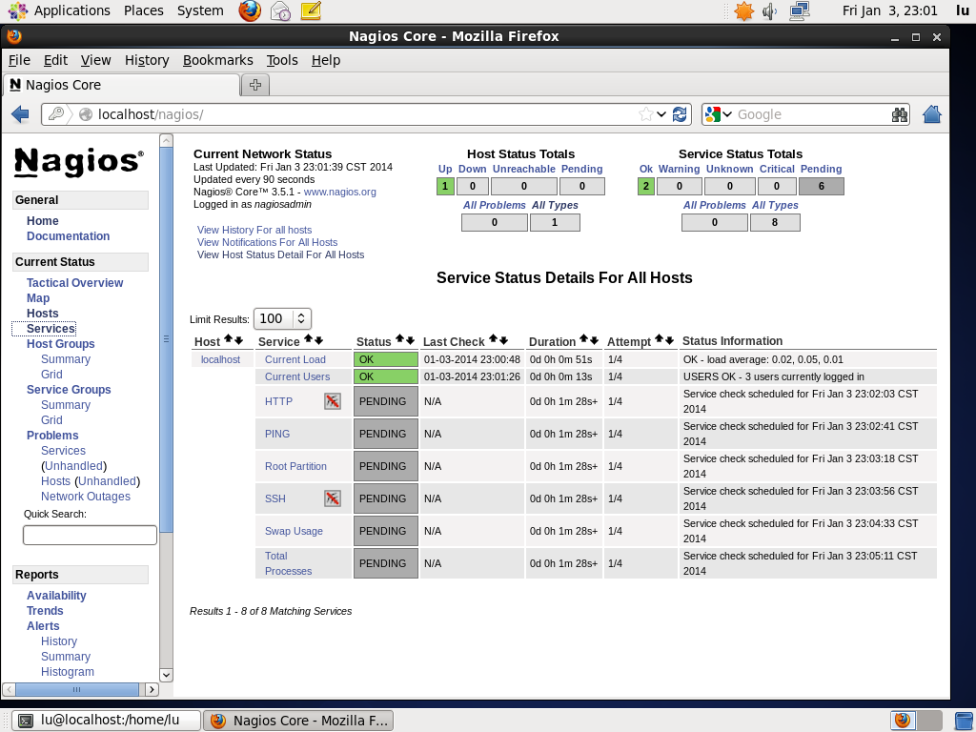Click the binoculars search icon in Google bar
This screenshot has height=732, width=976.
pyautogui.click(x=900, y=113)
